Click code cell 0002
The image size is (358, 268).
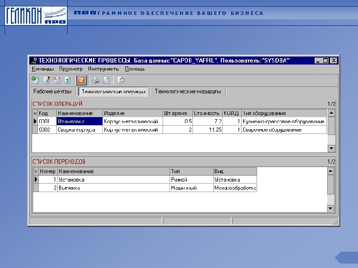[47, 130]
